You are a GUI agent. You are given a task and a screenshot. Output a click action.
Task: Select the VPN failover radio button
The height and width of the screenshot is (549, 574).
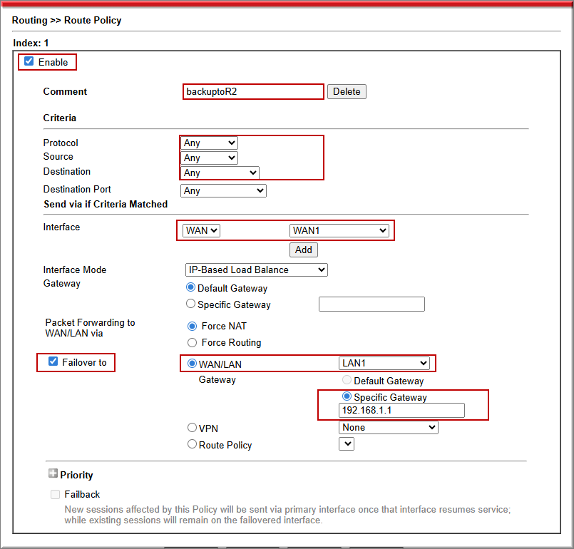pos(192,428)
